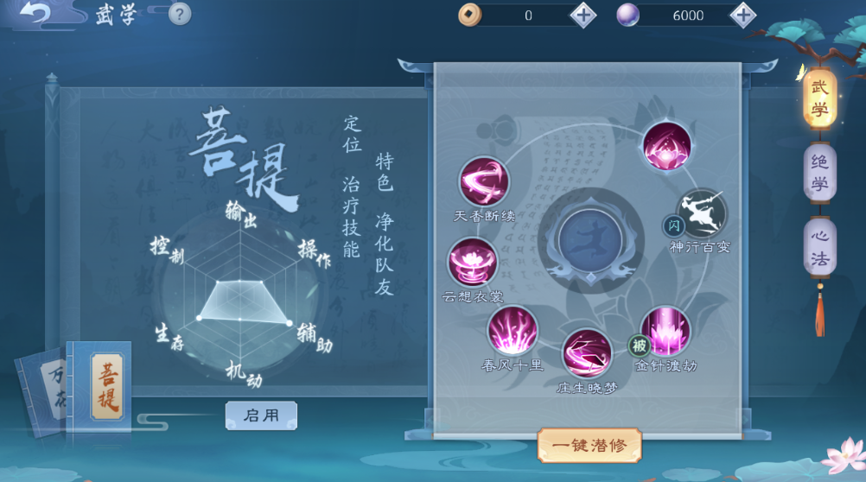Select the 云想衣裳 skill icon
The image size is (866, 482).
coord(472,263)
